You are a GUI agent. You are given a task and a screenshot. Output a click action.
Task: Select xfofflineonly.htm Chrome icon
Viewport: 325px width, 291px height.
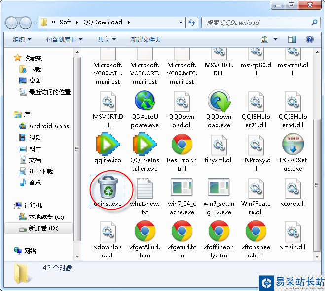click(x=218, y=231)
